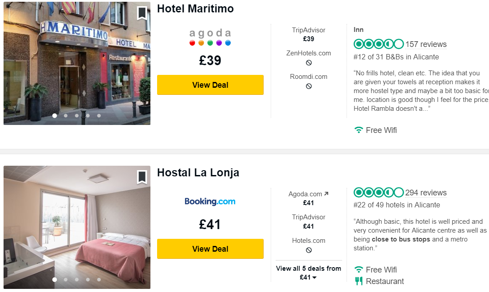Click View Deal for Hotel Maritimo

click(x=210, y=85)
